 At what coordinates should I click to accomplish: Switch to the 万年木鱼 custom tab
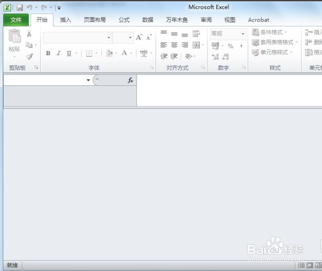tap(177, 20)
